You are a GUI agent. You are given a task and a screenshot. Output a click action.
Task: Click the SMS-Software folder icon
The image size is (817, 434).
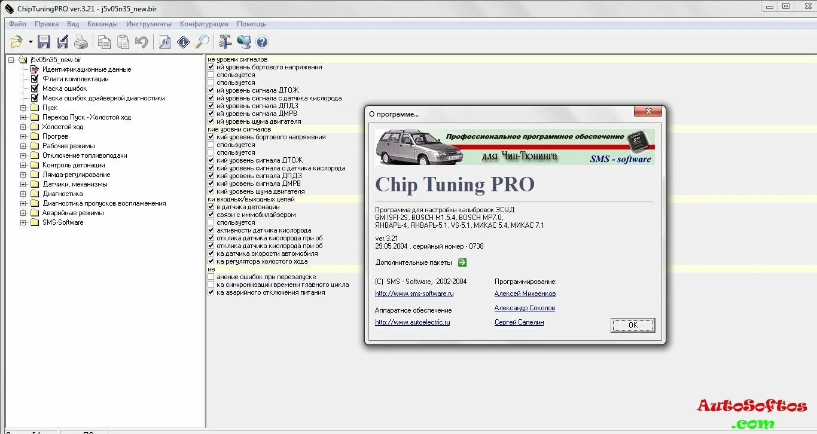35,222
